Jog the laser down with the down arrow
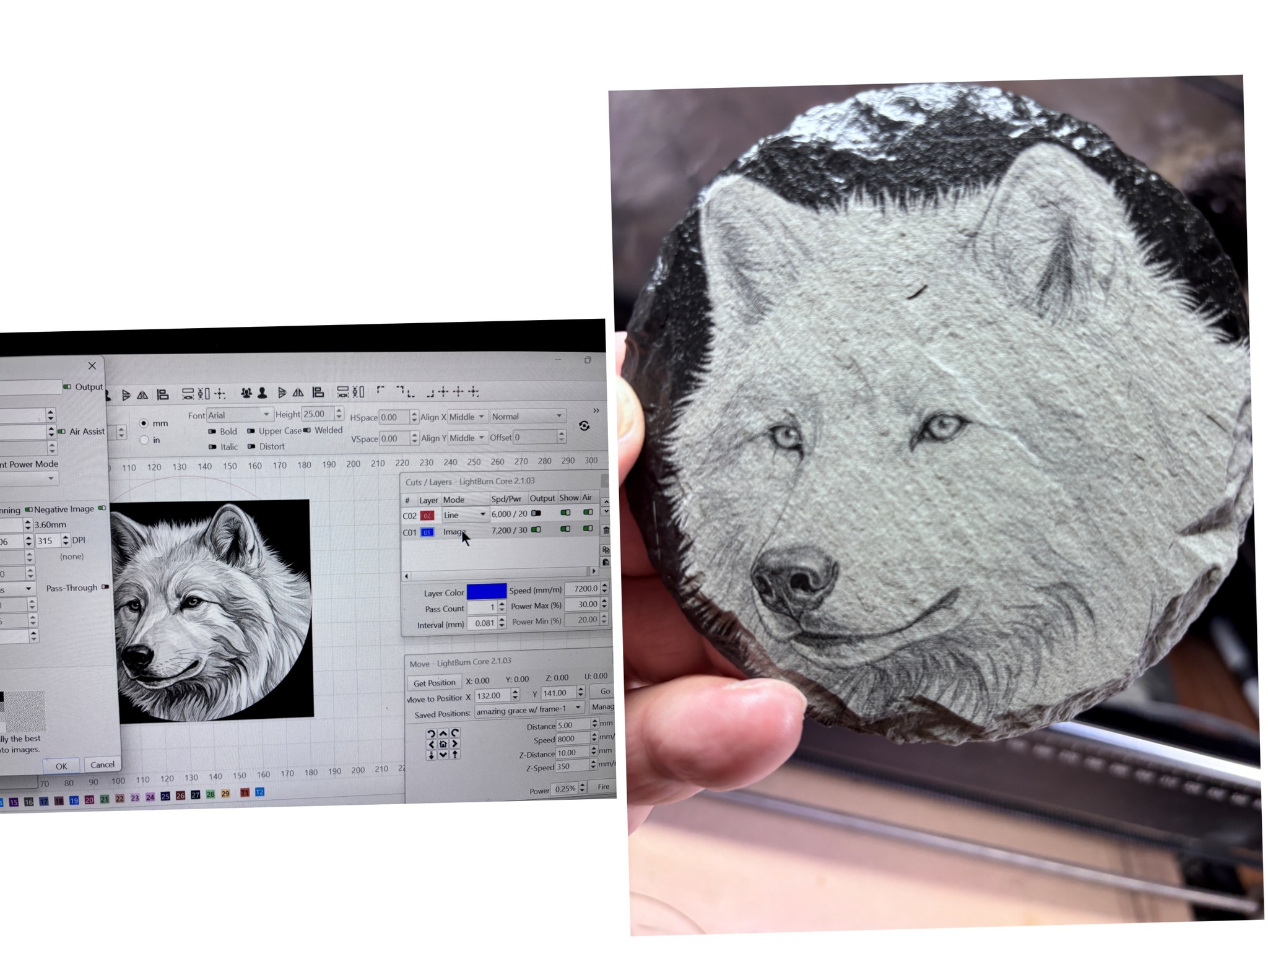 [x=443, y=755]
